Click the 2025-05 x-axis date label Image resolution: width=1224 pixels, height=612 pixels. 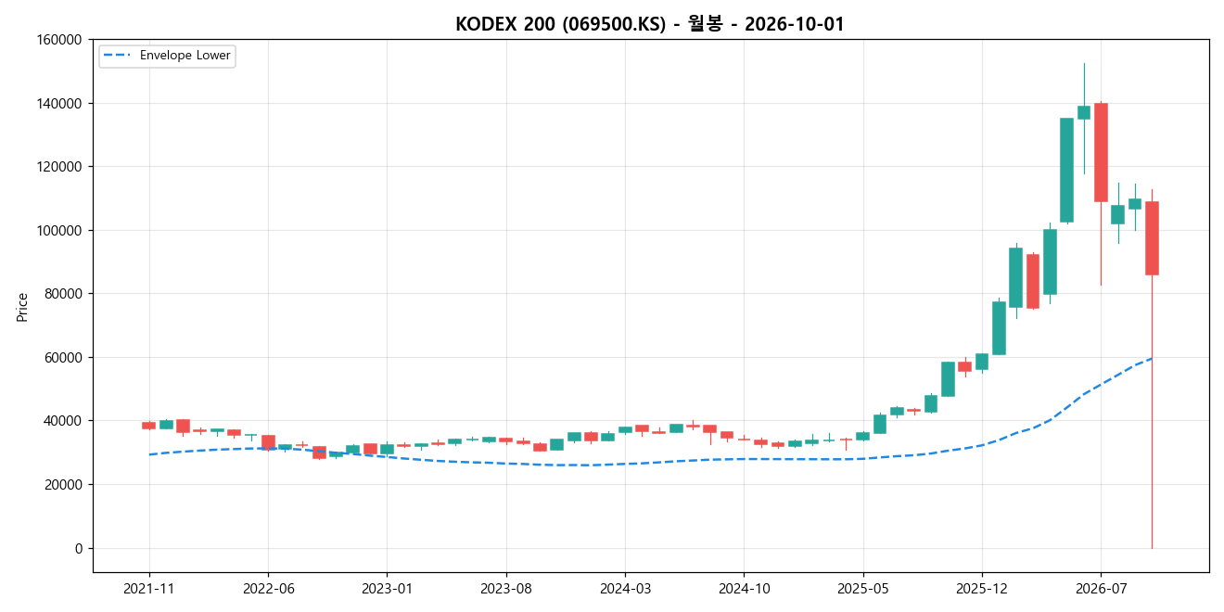click(x=863, y=588)
